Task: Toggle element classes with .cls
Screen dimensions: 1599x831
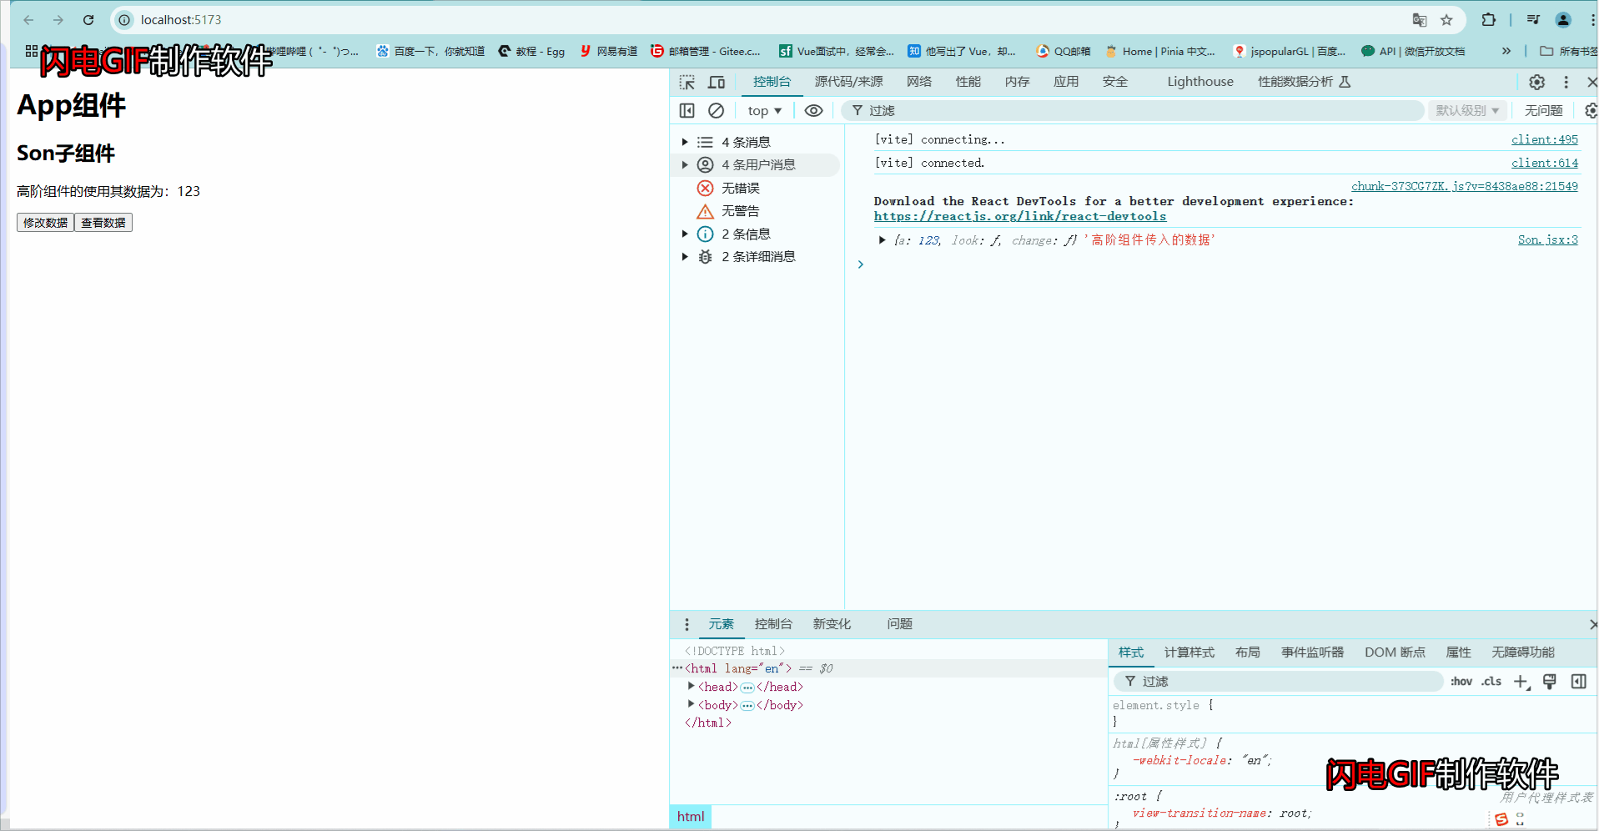Action: point(1491,682)
